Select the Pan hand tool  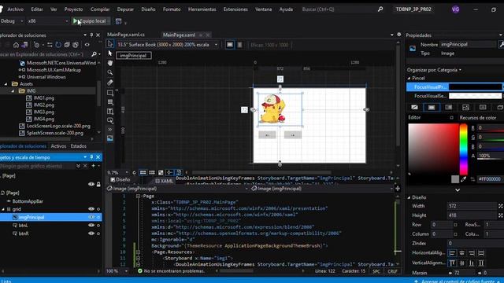point(110,63)
